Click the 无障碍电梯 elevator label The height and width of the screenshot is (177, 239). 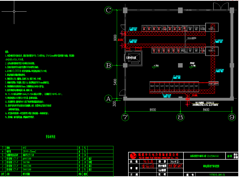pos(131,58)
